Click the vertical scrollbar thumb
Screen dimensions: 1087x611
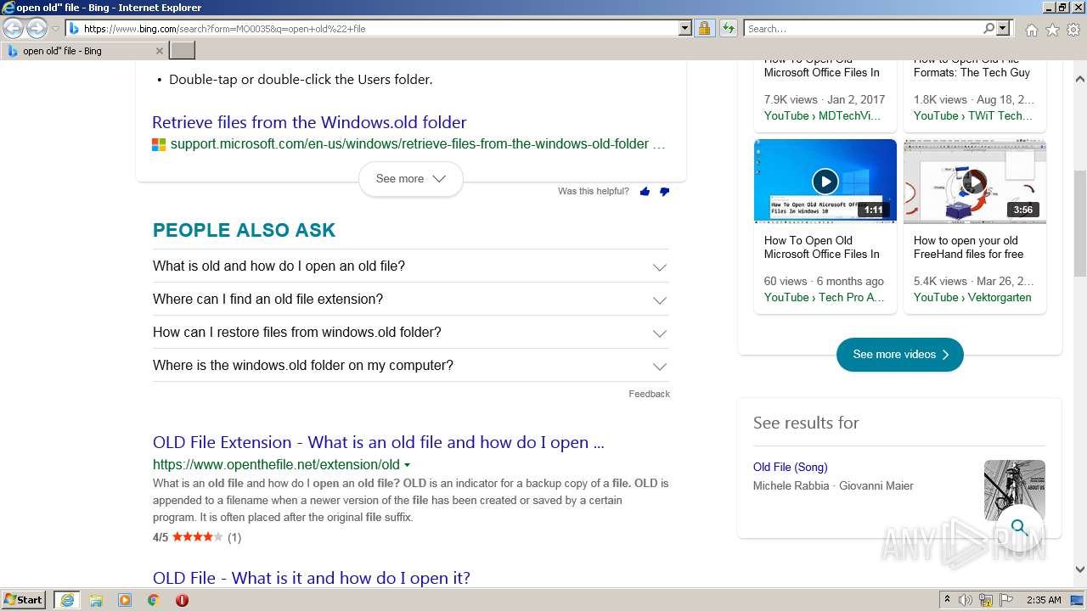[1080, 223]
